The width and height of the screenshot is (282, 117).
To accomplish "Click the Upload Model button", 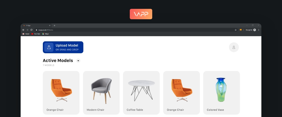I will click(x=63, y=47).
